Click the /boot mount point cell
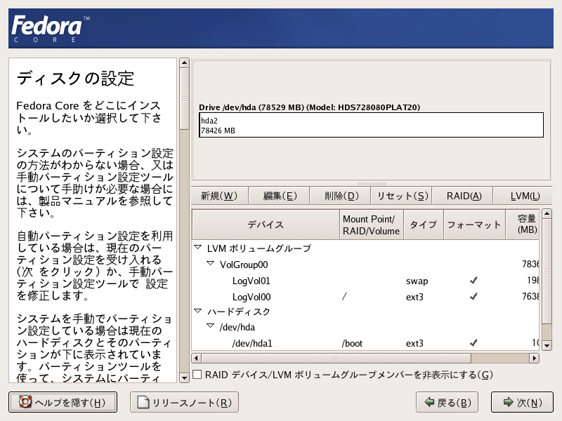 pyautogui.click(x=352, y=343)
